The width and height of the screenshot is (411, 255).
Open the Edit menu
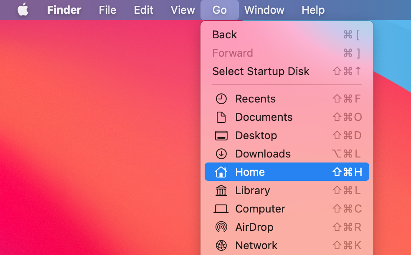(x=144, y=10)
